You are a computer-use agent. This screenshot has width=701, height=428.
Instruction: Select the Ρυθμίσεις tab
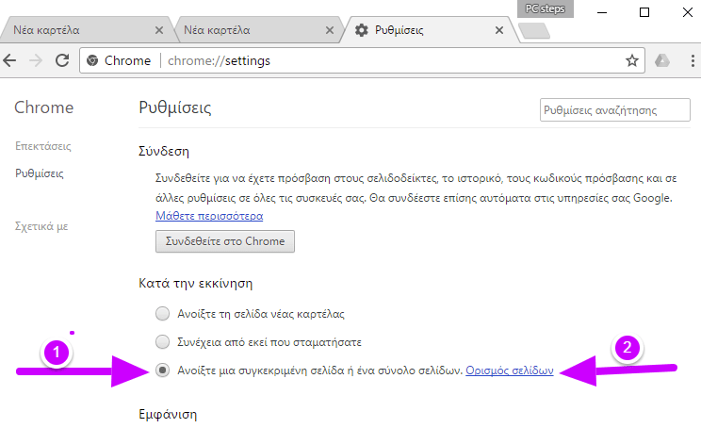click(x=430, y=30)
